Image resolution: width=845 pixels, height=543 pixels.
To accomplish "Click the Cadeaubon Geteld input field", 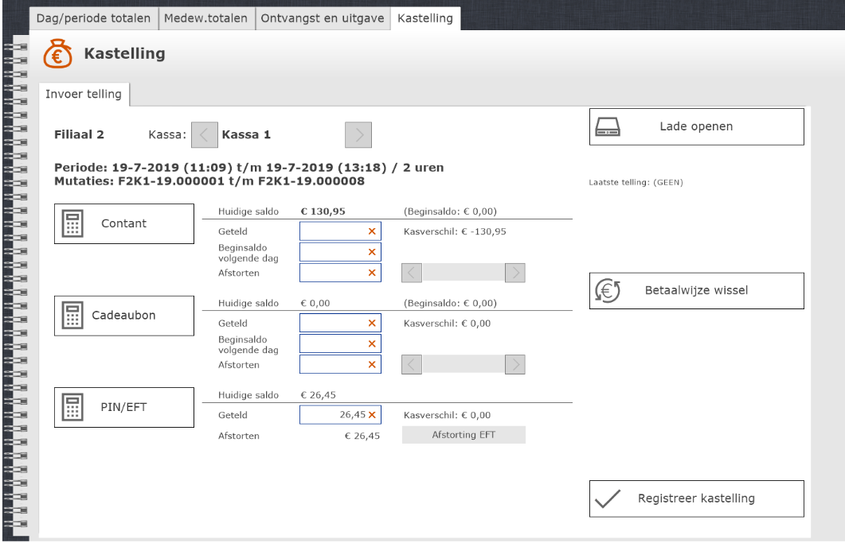I will click(333, 323).
